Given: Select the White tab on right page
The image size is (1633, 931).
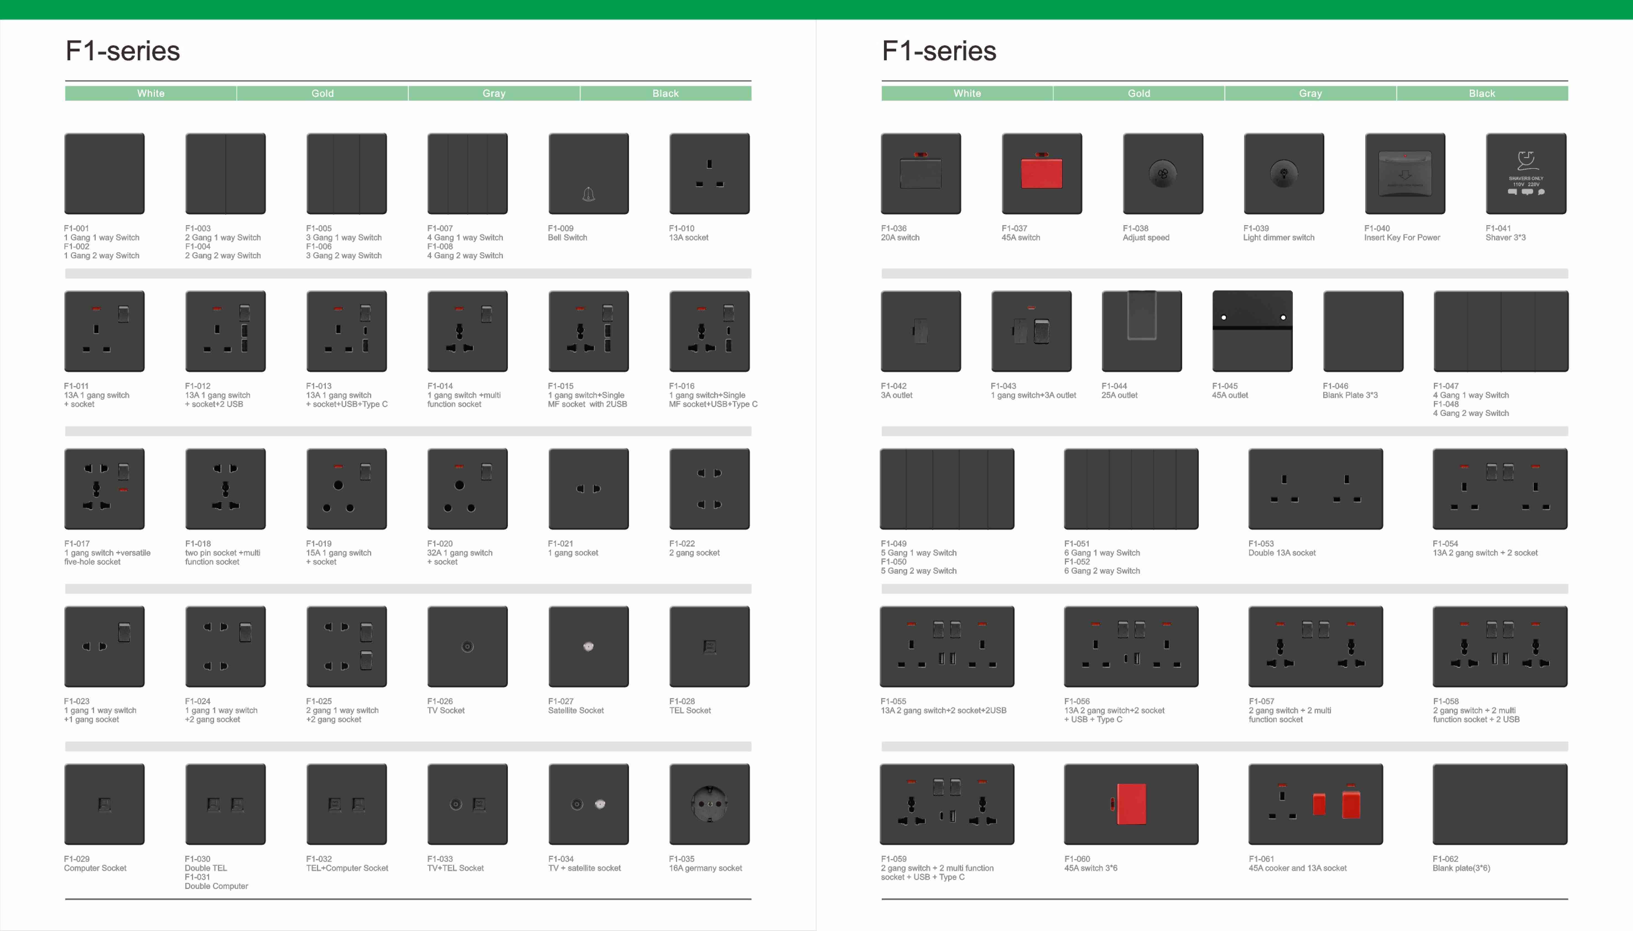Looking at the screenshot, I should tap(968, 93).
